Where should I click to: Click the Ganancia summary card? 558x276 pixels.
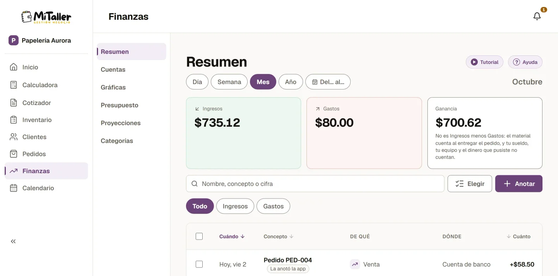tap(485, 133)
